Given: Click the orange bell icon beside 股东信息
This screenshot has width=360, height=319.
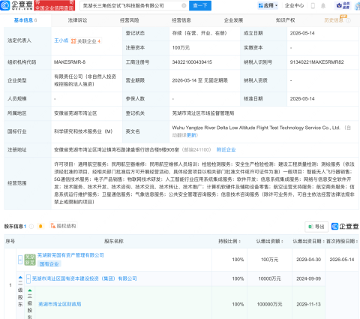Looking at the screenshot, I should [x=40, y=227].
